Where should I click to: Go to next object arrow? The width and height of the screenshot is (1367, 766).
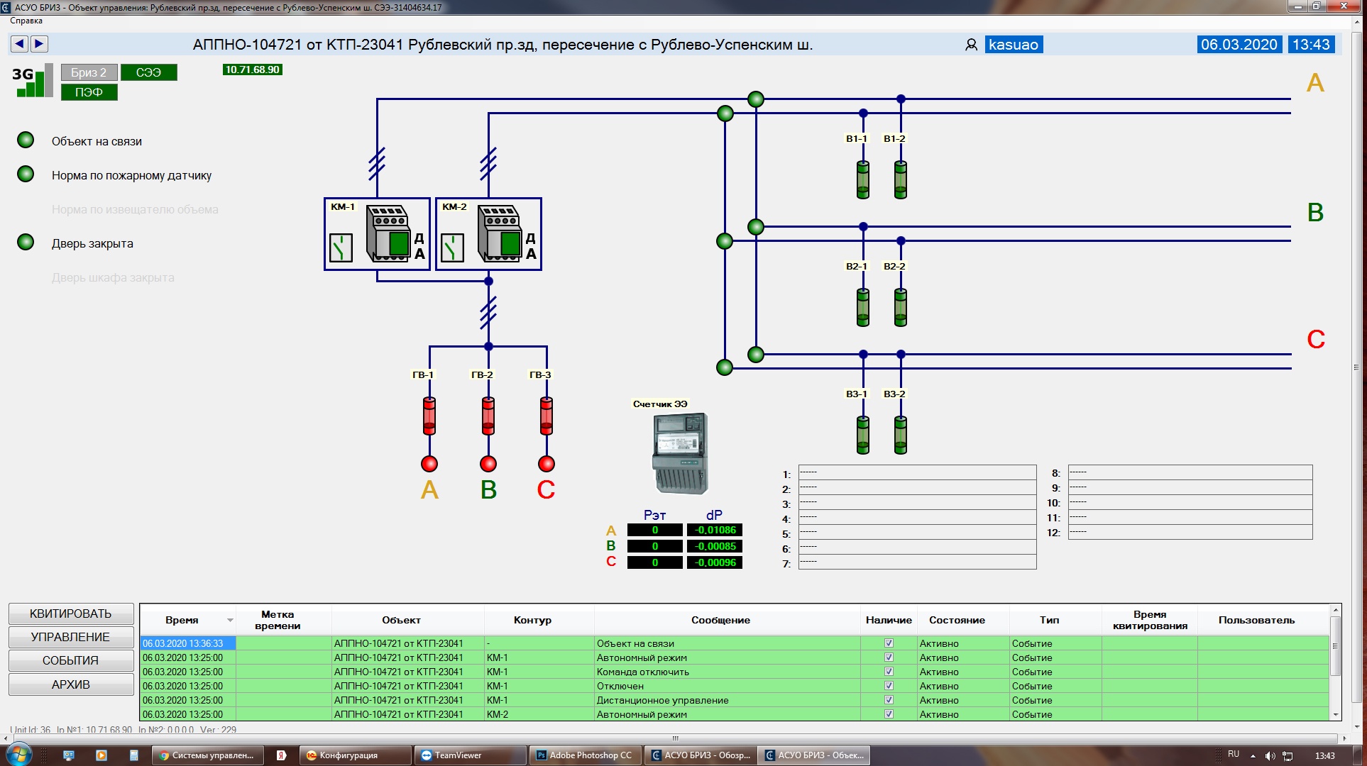coord(39,44)
